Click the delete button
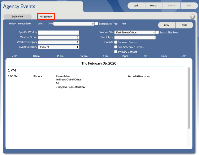The width and height of the screenshot is (199, 155). click(x=171, y=6)
